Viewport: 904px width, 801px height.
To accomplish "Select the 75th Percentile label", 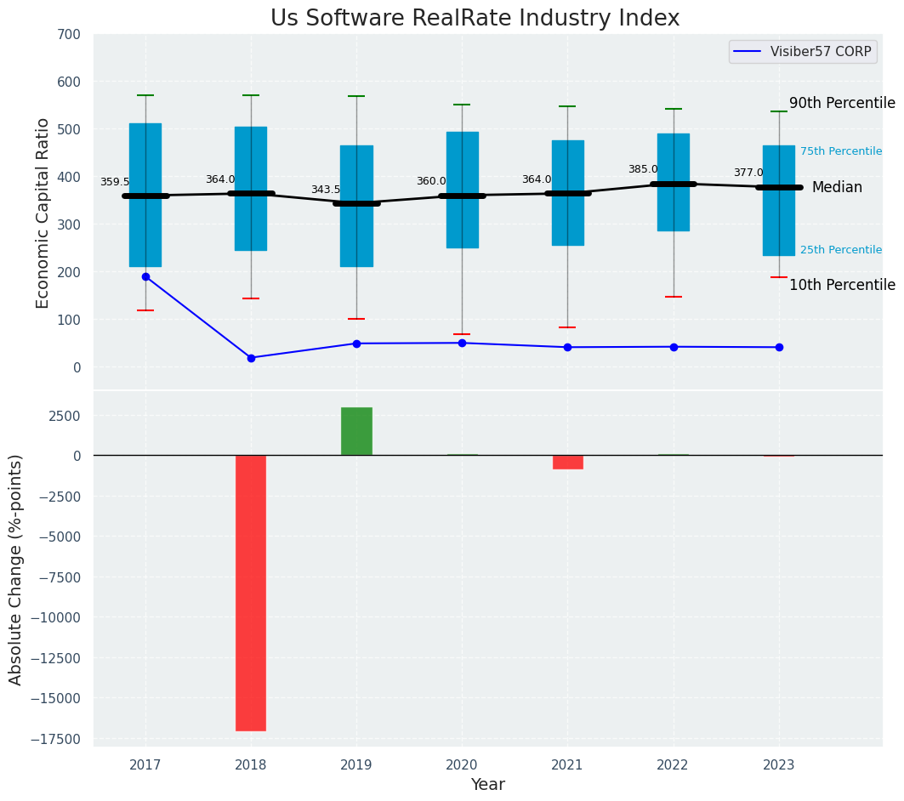I will (x=840, y=151).
